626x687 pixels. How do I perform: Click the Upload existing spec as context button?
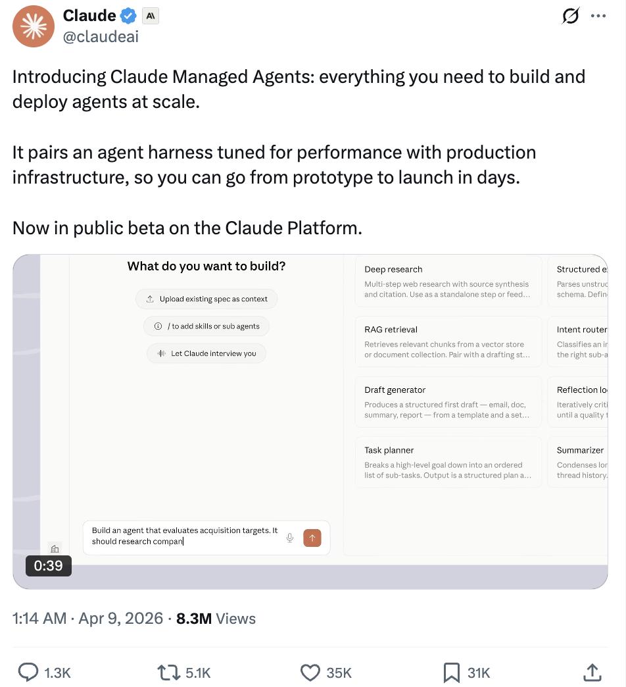click(x=206, y=299)
